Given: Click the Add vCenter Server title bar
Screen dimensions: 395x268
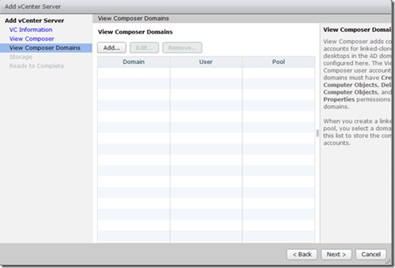Looking at the screenshot, I should [195, 7].
